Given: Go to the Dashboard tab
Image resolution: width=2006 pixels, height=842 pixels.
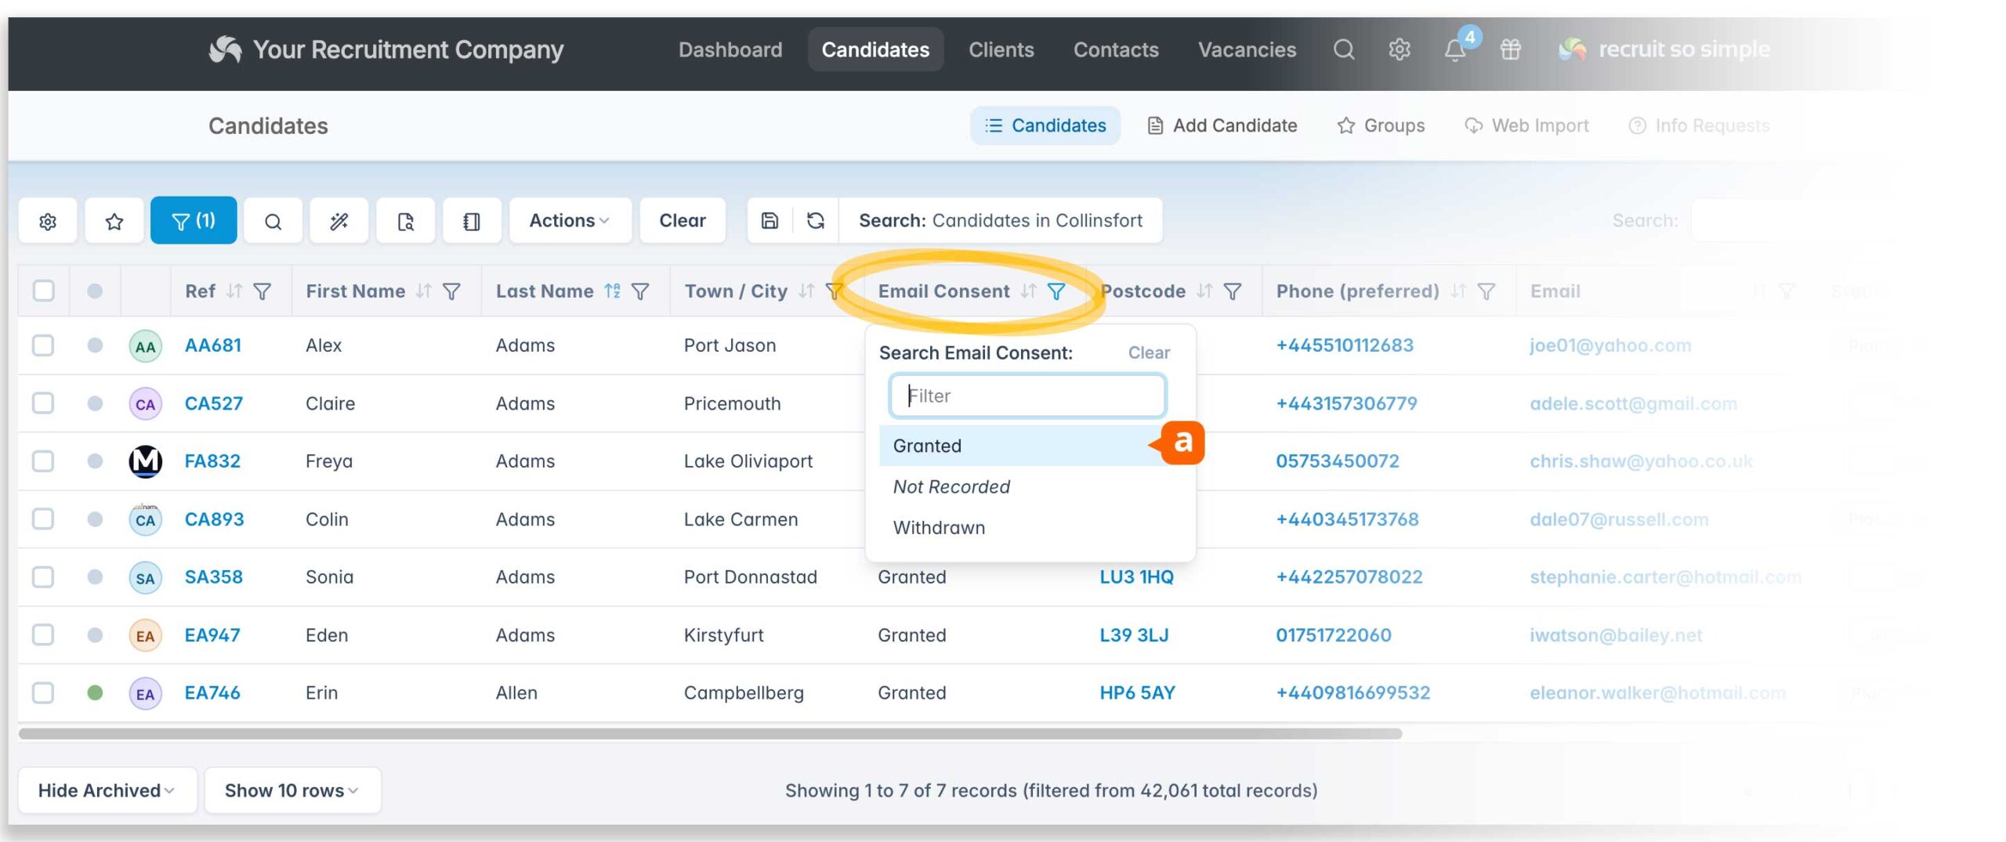Looking at the screenshot, I should tap(730, 49).
